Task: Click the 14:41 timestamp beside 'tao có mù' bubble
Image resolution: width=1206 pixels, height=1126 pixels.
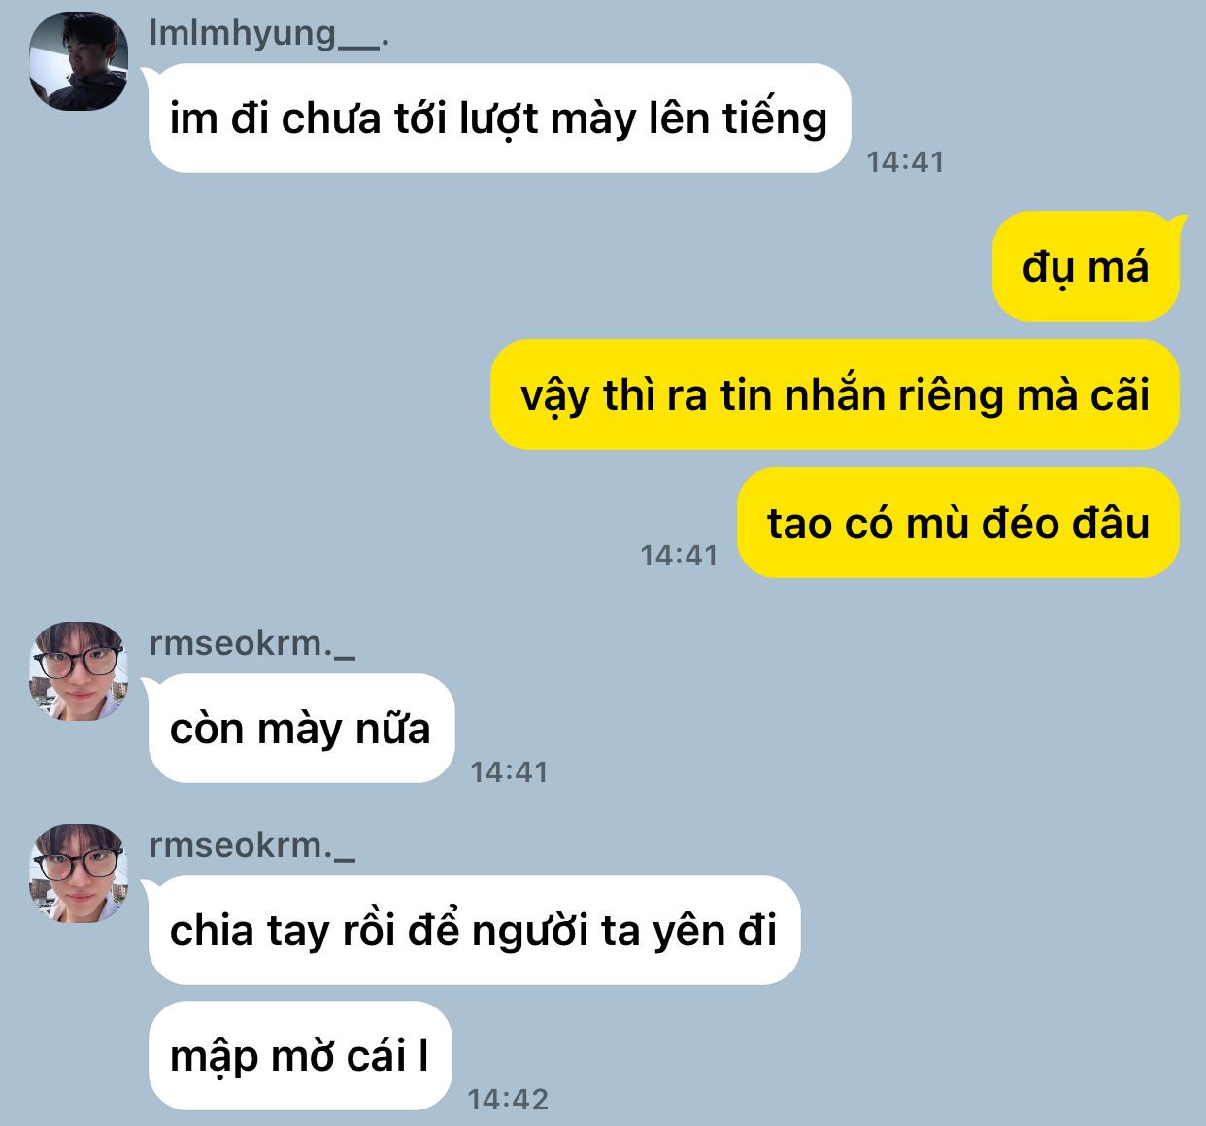Action: tap(679, 555)
